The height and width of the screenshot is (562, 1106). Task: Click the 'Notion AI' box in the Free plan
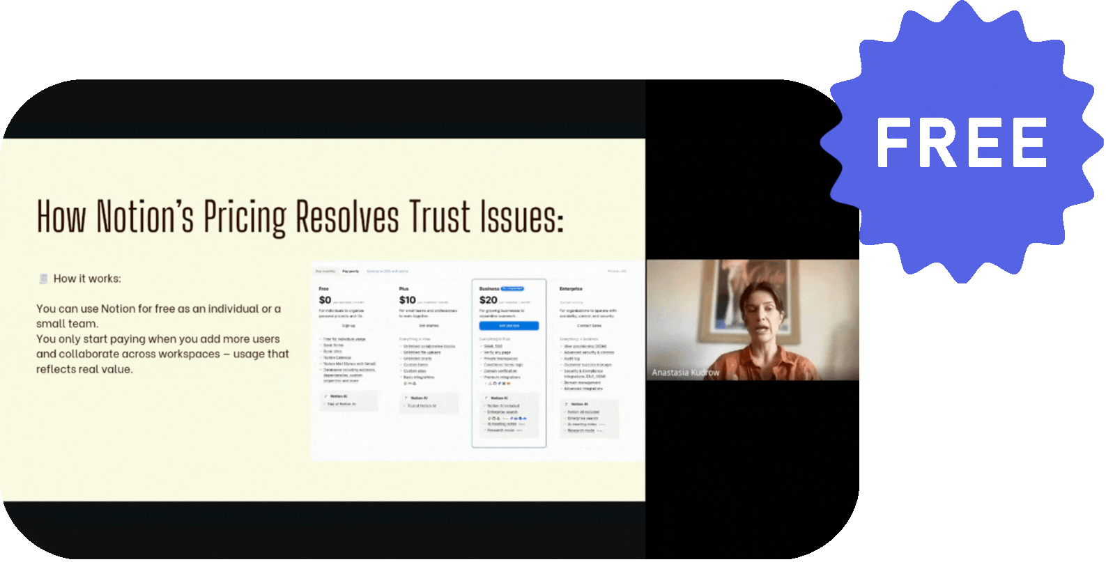tap(348, 401)
